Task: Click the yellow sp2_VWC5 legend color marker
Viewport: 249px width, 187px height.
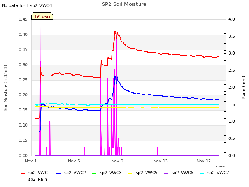Action: click(130, 173)
